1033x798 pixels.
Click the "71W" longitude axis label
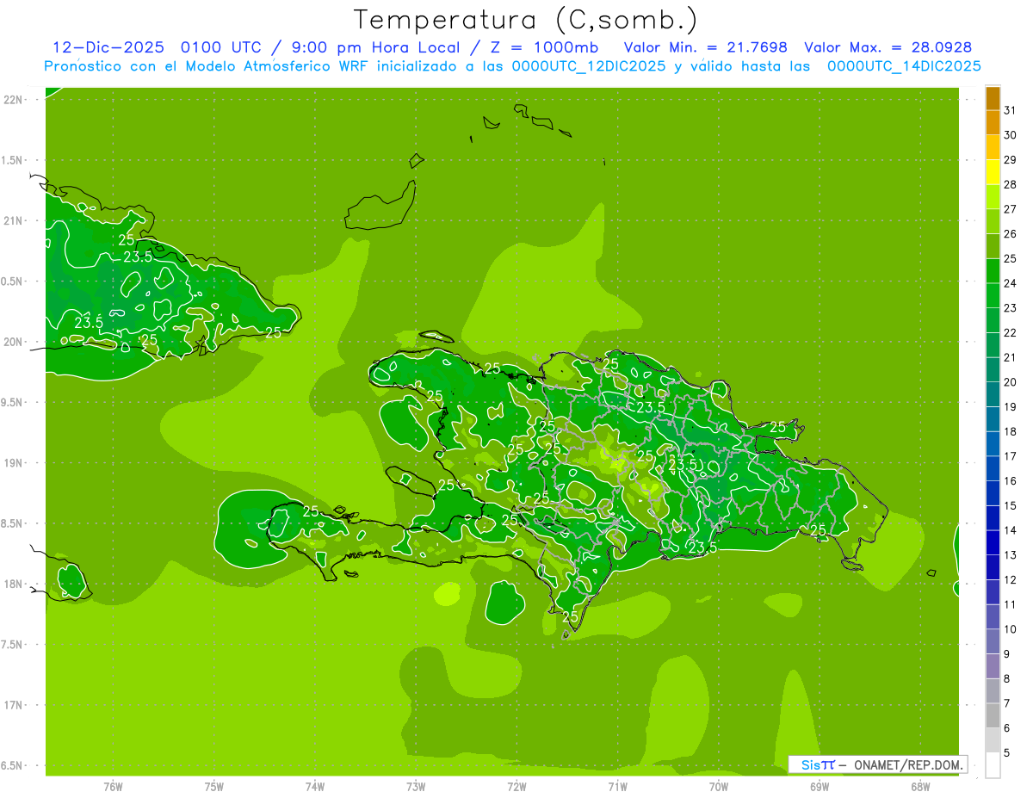tap(617, 787)
